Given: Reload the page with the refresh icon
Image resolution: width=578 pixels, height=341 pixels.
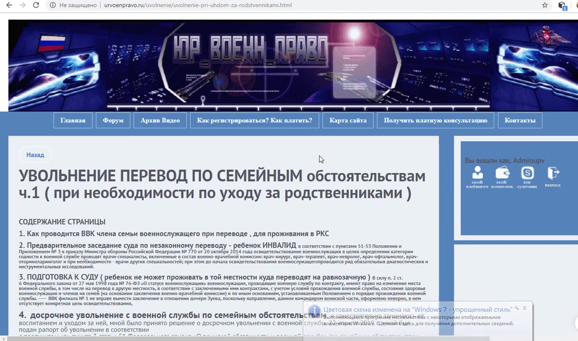Looking at the screenshot, I should tap(36, 5).
